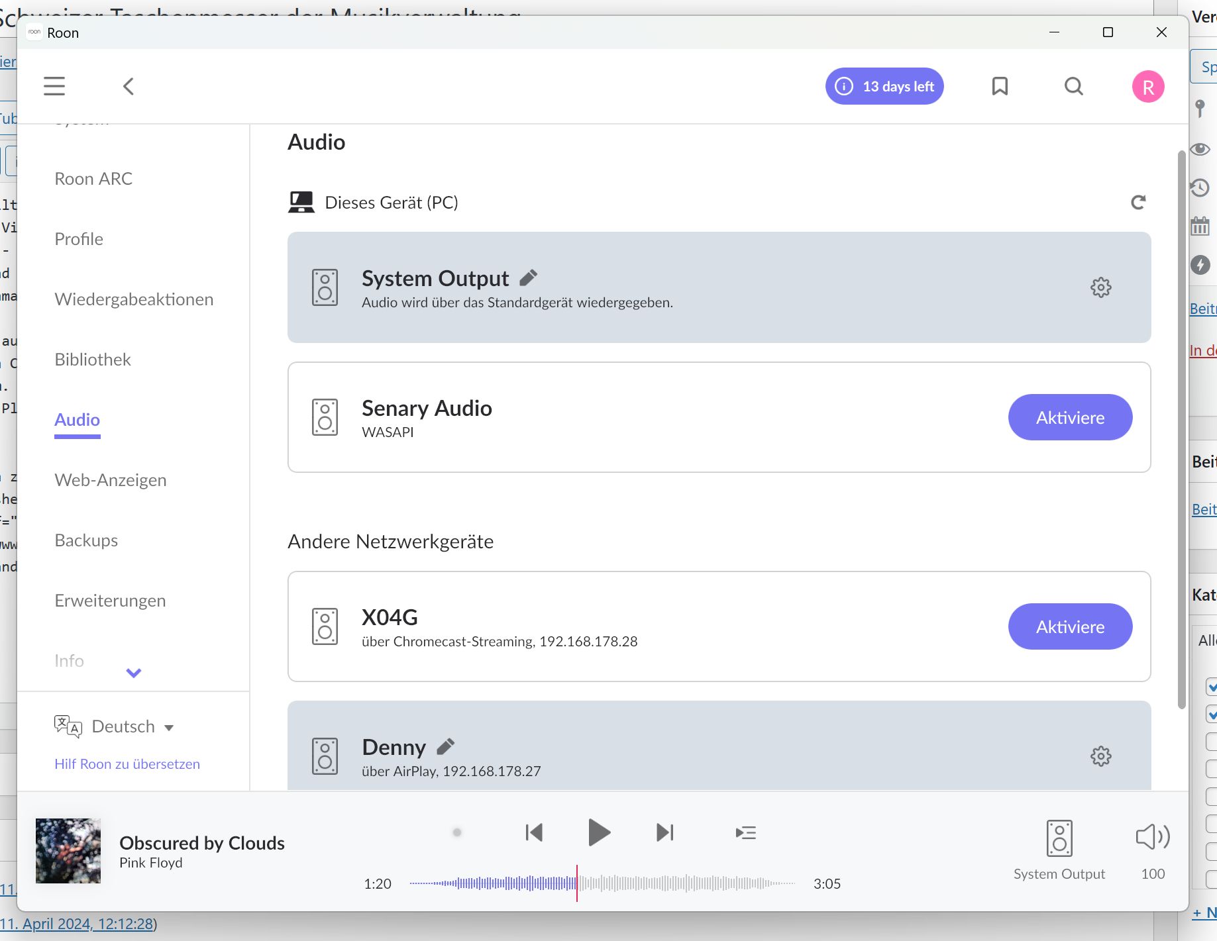Open the Wiedergabeaktionen settings tab
The width and height of the screenshot is (1217, 941).
134,299
